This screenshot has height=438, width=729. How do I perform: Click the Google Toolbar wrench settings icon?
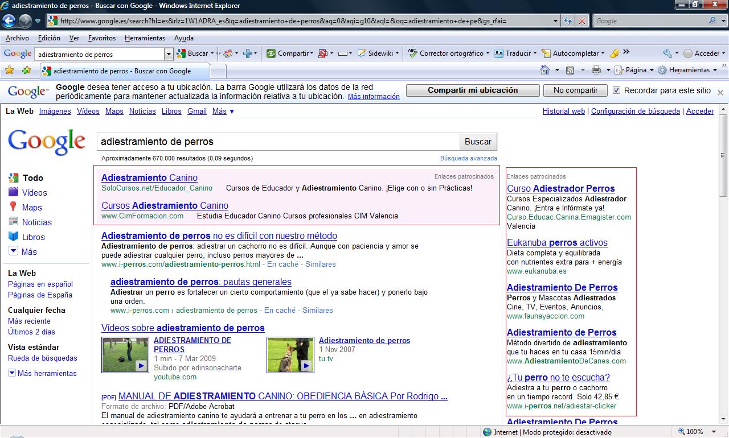[667, 53]
